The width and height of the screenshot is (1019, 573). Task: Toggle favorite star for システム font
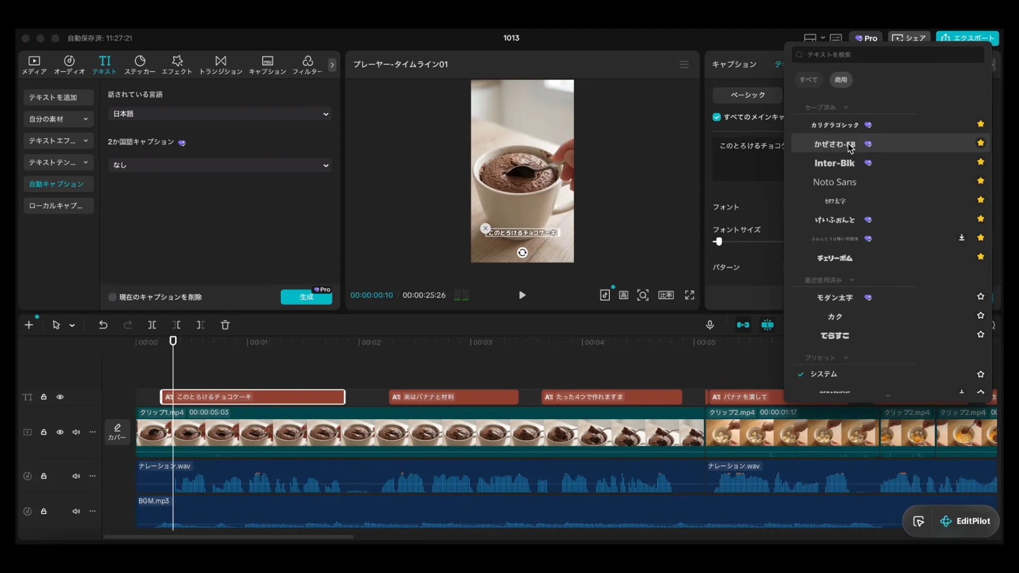pos(981,374)
